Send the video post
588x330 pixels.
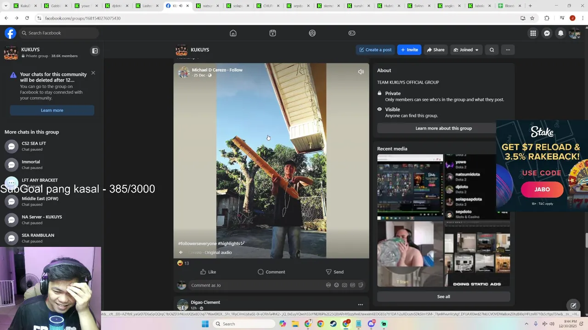coord(334,272)
